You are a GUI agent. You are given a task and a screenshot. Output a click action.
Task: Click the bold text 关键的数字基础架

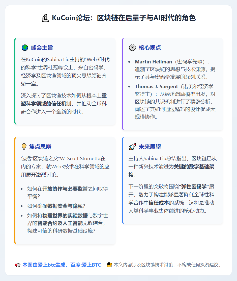(x=194, y=167)
